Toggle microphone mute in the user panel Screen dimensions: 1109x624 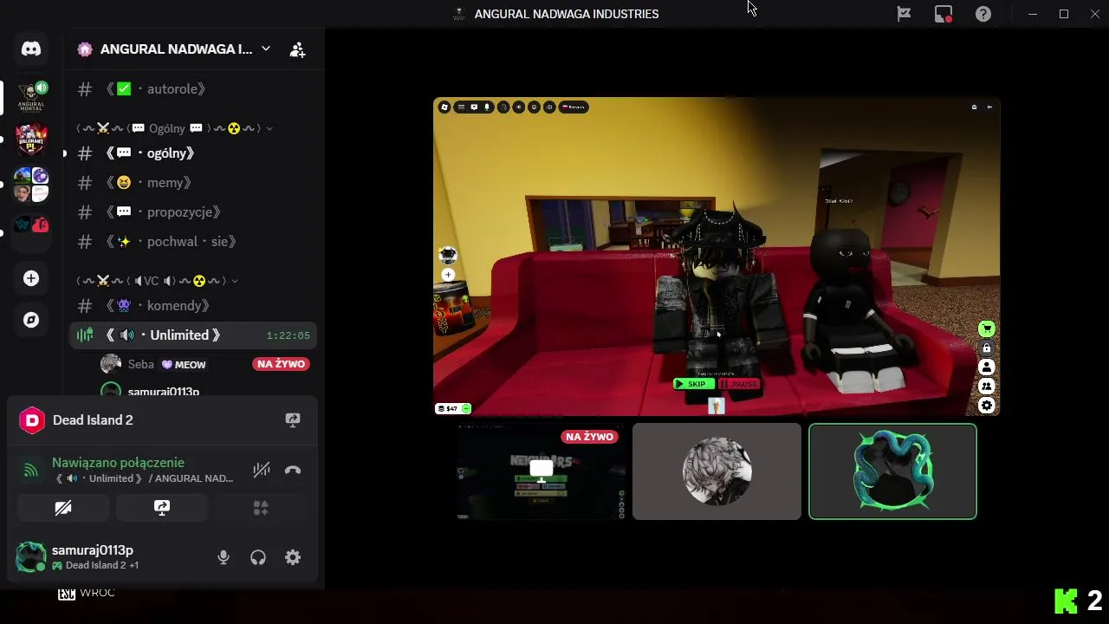point(224,557)
